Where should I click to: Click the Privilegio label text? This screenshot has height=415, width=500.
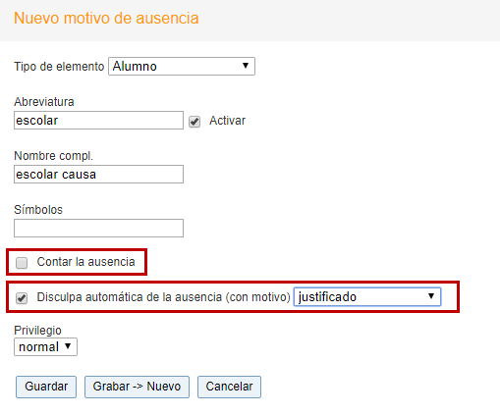37,331
